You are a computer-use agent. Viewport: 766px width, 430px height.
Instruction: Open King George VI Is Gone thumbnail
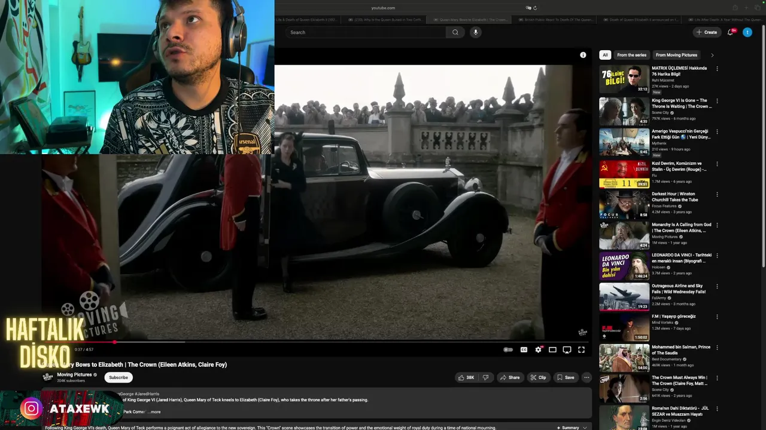624,111
